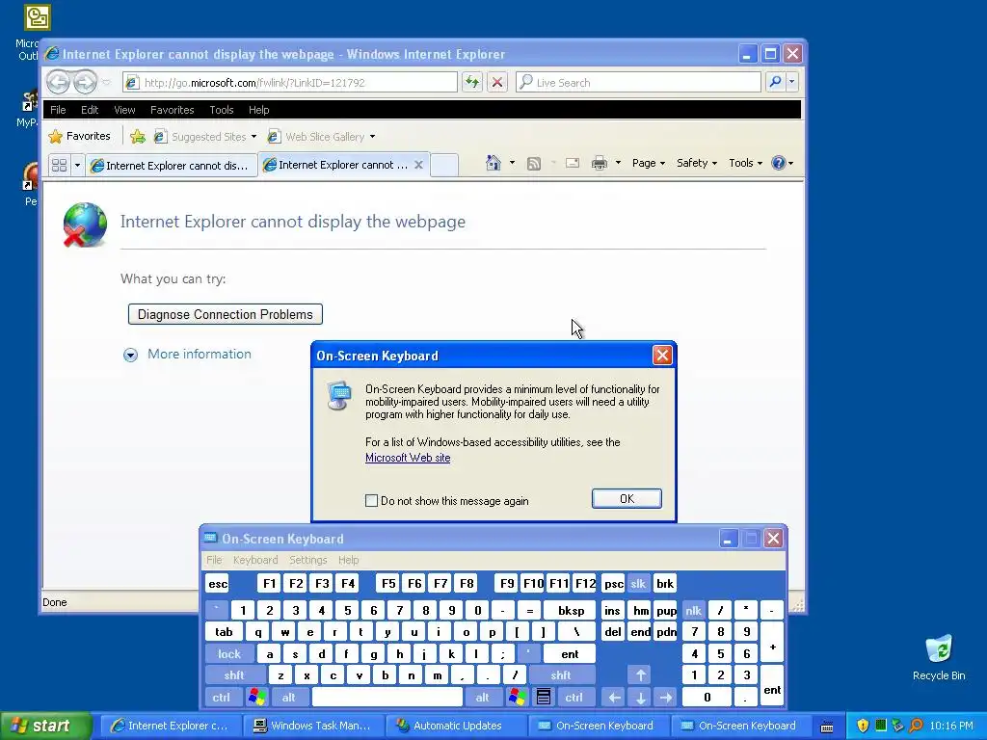Click the bksp key on On-Screen Keyboard
This screenshot has width=987, height=740.
[x=571, y=610]
